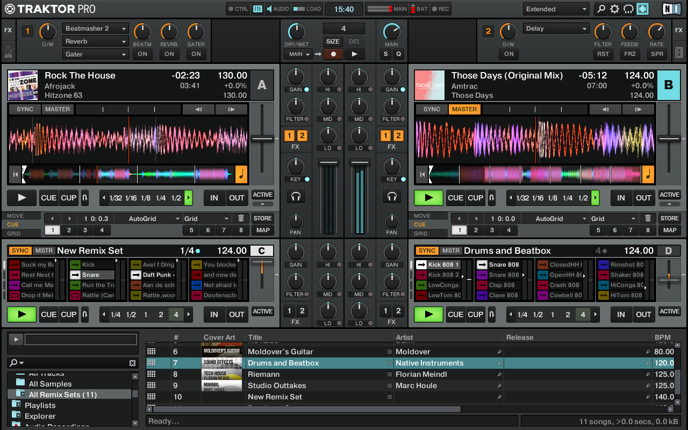The image size is (688, 430).
Task: Enable SYNC on deck A
Action: pyautogui.click(x=24, y=109)
